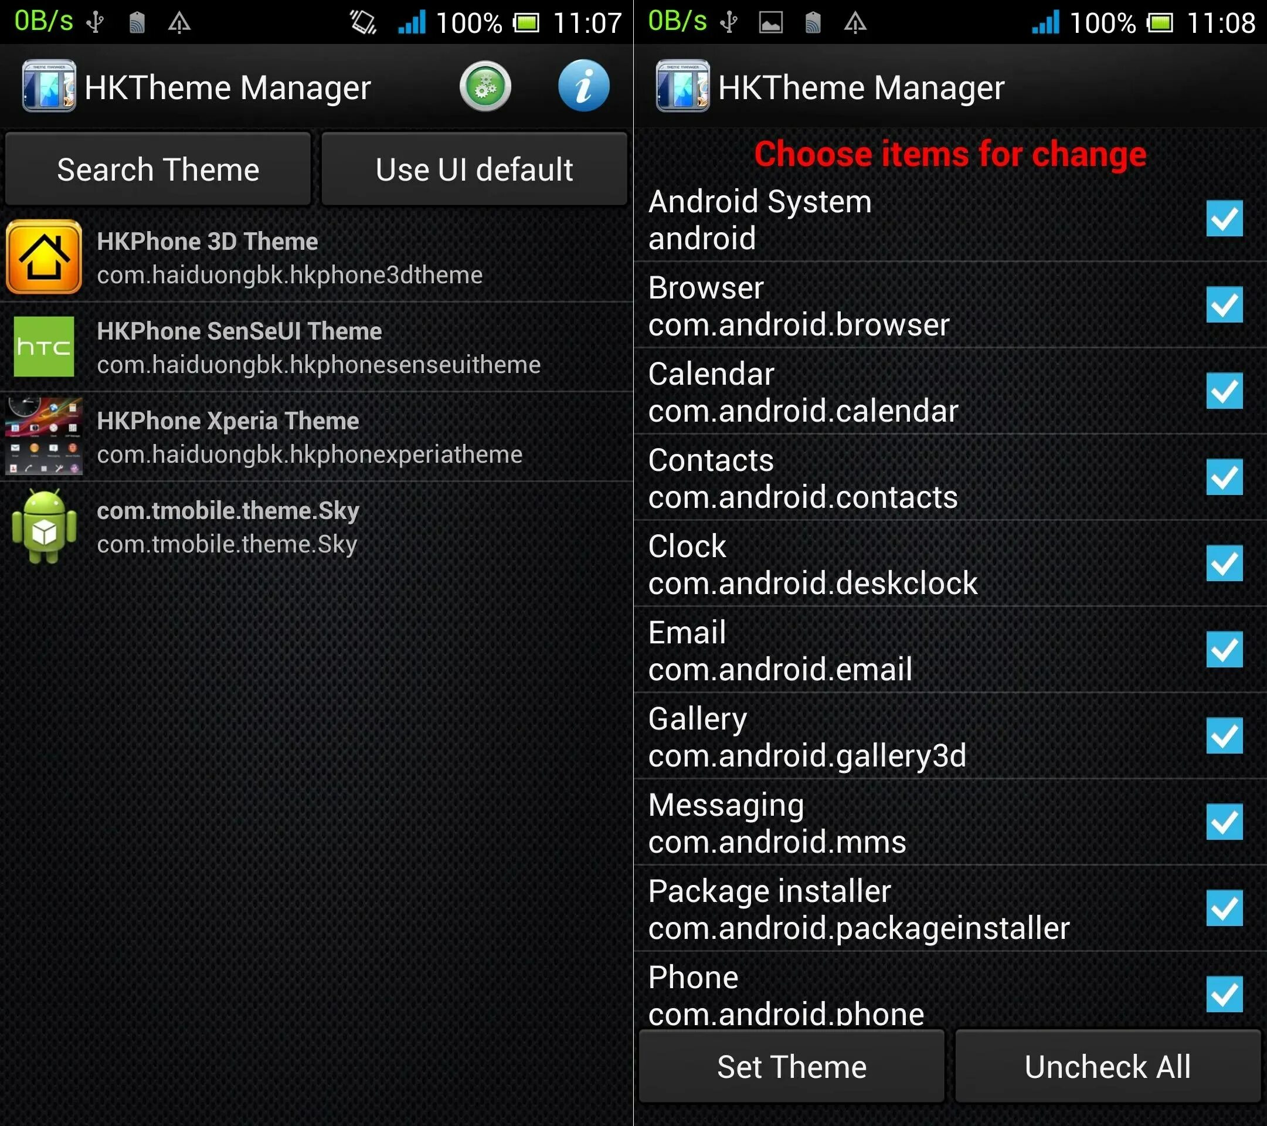The image size is (1267, 1126).
Task: Tap the HKTheme Manager logo on right screen
Action: 682,86
